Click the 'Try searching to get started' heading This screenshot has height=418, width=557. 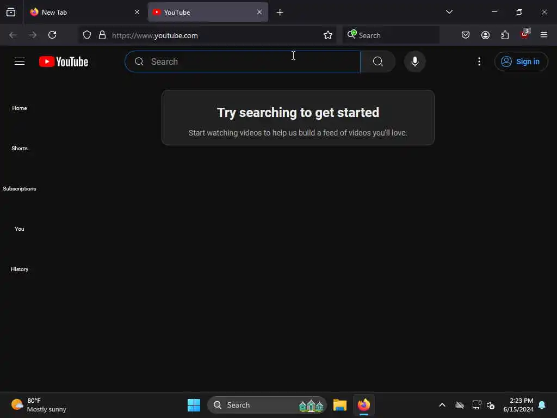(298, 113)
